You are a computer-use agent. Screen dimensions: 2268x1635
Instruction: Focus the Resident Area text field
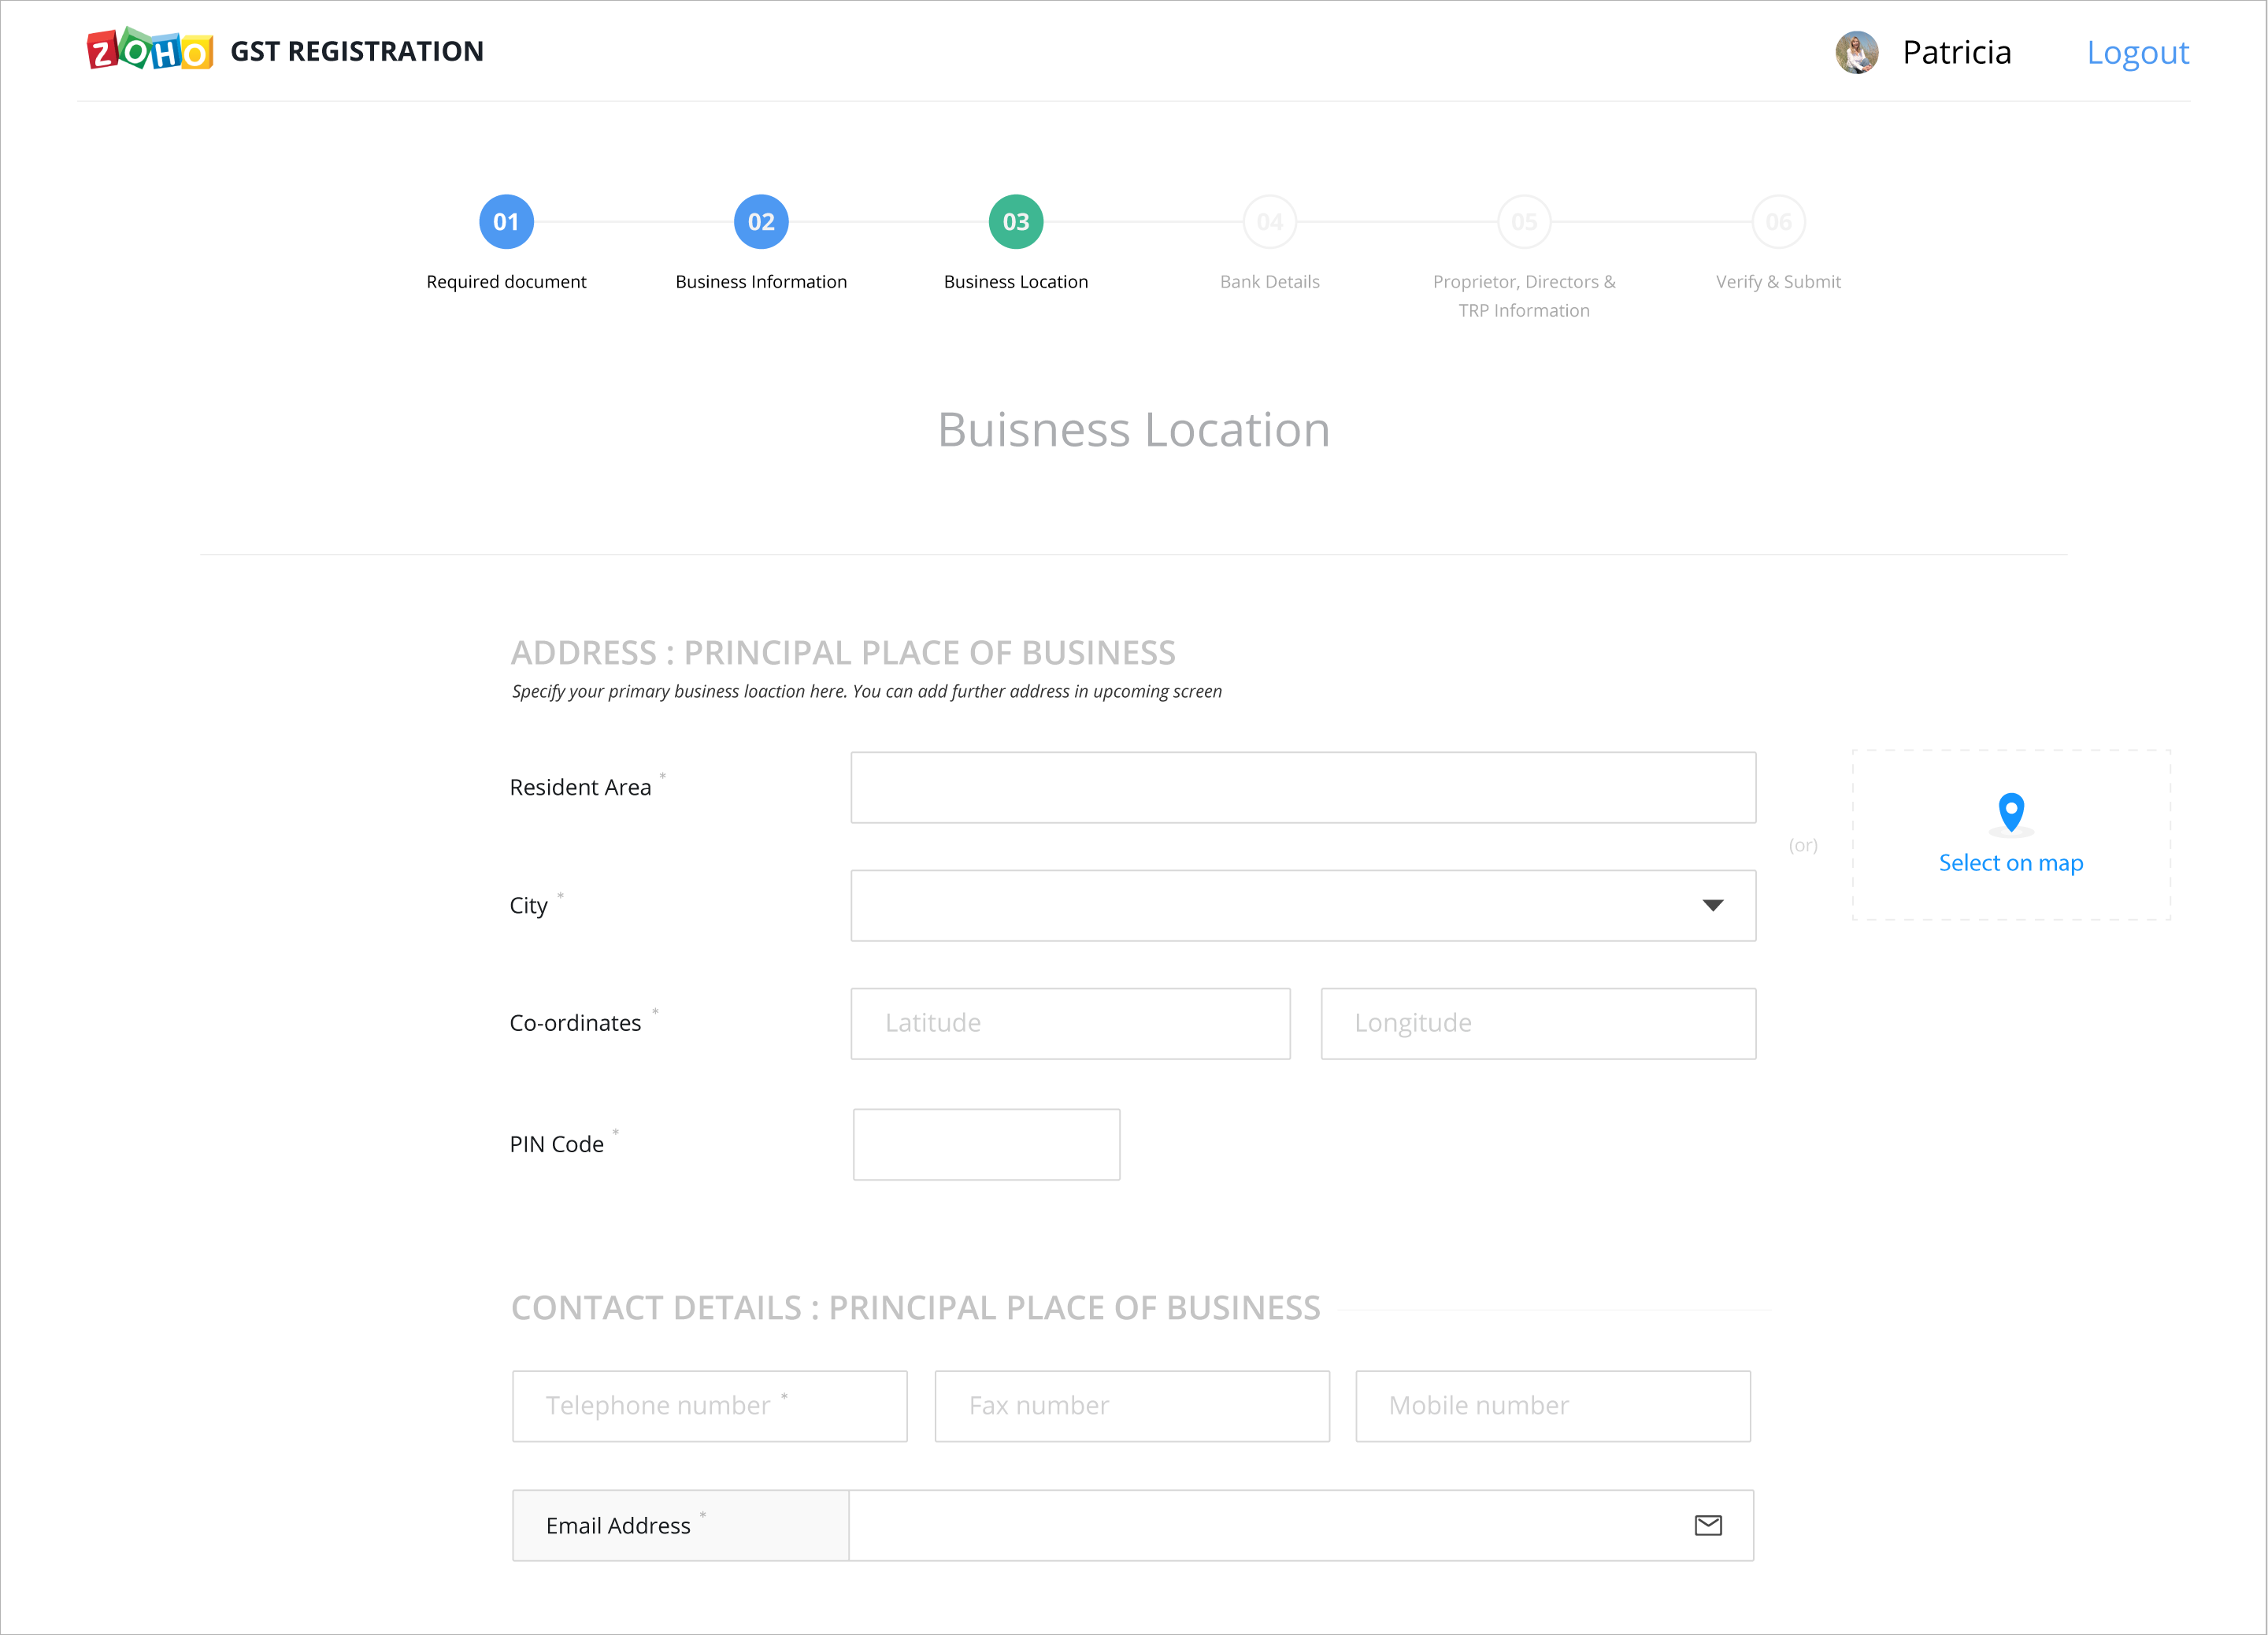coord(1303,788)
